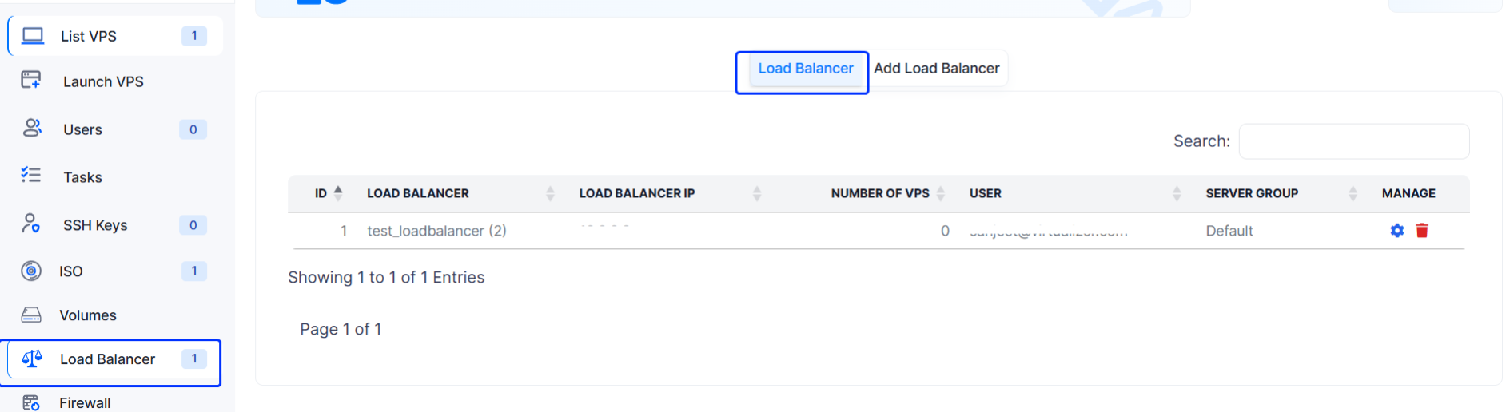Screen dimensions: 1510x412
Task: Click the ISO disc icon
Action: pyautogui.click(x=31, y=271)
